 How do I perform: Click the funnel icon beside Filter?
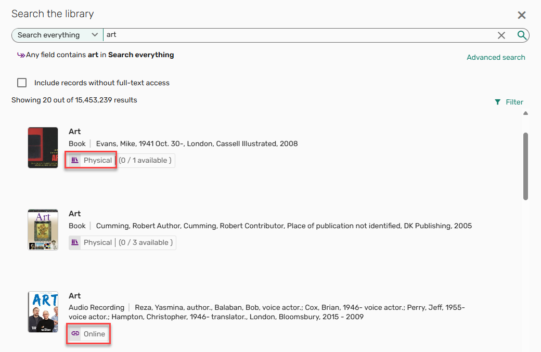[x=497, y=102]
